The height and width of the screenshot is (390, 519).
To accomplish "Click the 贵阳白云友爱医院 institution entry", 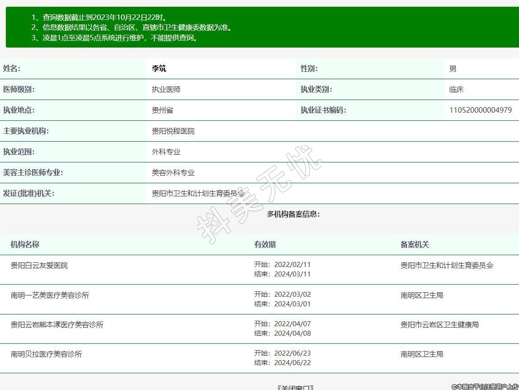I will point(39,266).
